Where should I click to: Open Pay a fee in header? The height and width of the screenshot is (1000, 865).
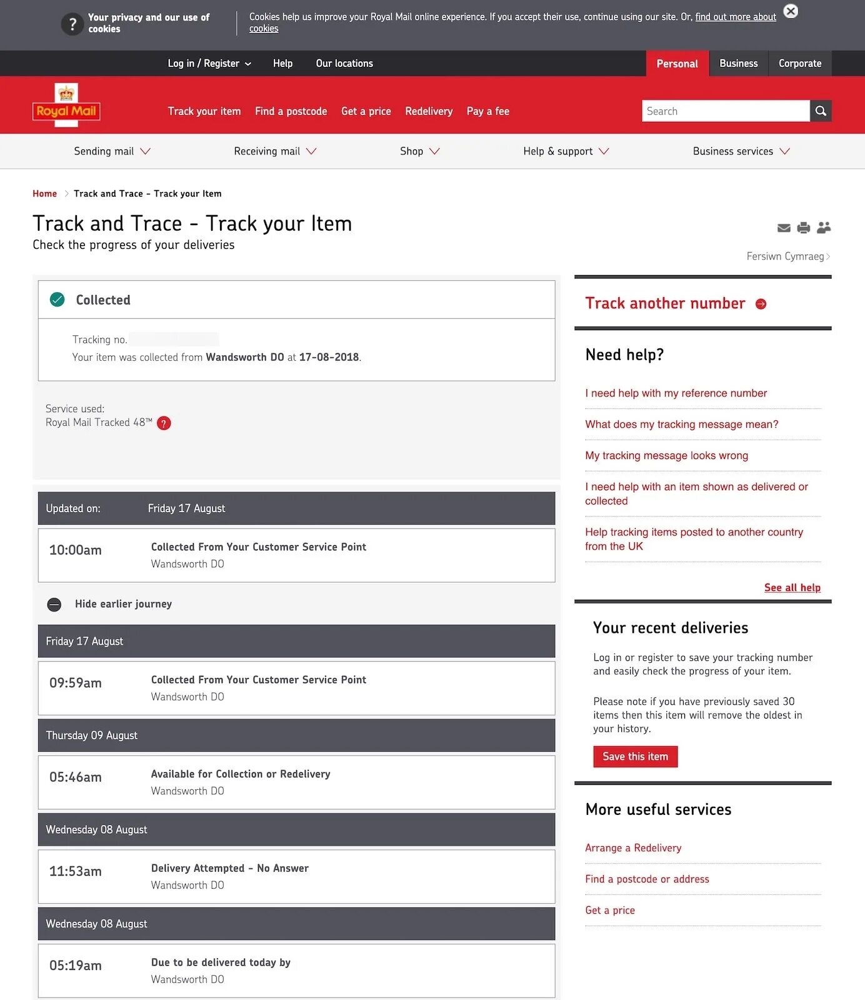click(488, 111)
